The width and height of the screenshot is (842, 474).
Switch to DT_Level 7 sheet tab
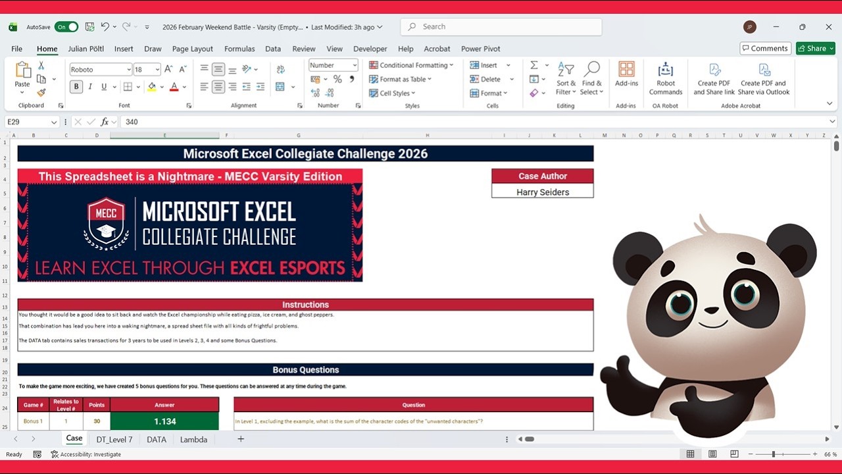coord(114,439)
